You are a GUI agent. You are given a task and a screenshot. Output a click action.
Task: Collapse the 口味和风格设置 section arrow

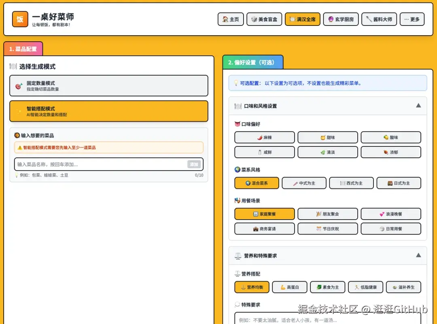[x=418, y=106]
